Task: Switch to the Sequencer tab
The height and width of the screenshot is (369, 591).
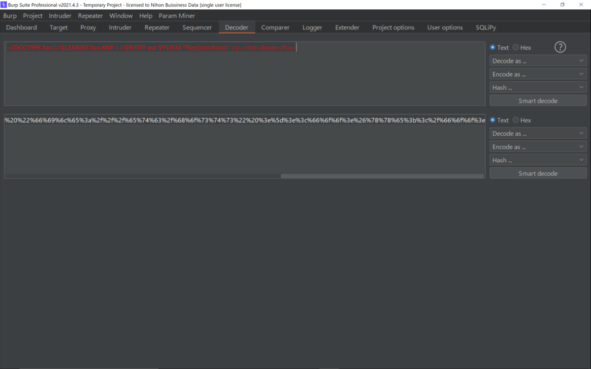Action: [197, 28]
